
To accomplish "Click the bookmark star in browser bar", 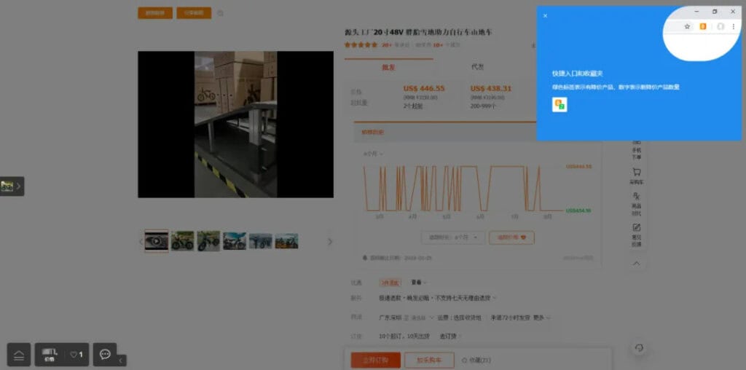I will (687, 26).
